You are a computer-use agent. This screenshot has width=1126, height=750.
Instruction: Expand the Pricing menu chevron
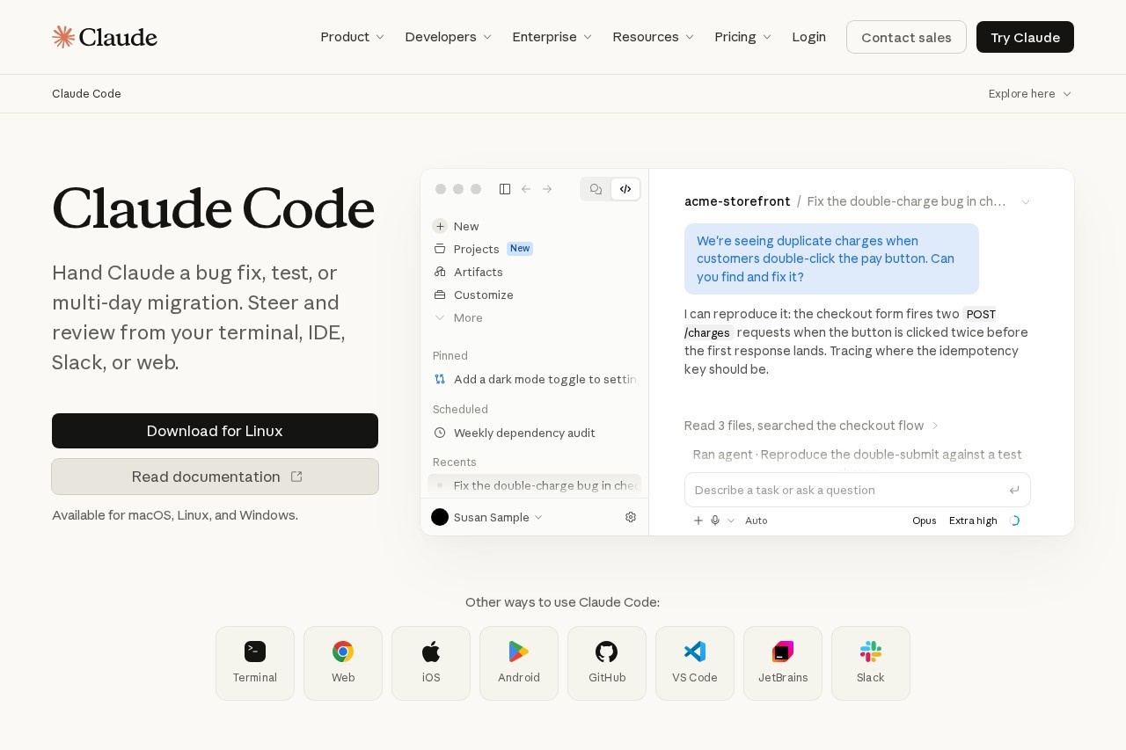pos(767,37)
